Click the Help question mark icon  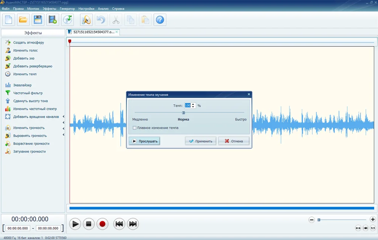click(160, 20)
